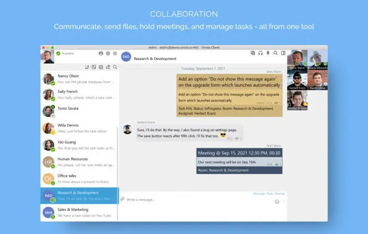Screen dimensions: 368x234
Task: Click the add-user icon above contacts
Action: coord(108,67)
